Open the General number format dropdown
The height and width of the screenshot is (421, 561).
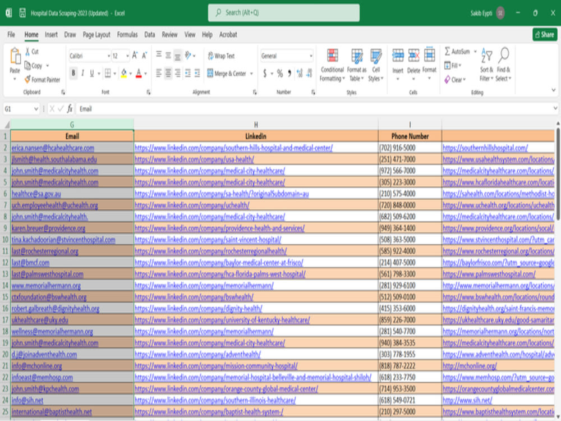[x=311, y=56]
